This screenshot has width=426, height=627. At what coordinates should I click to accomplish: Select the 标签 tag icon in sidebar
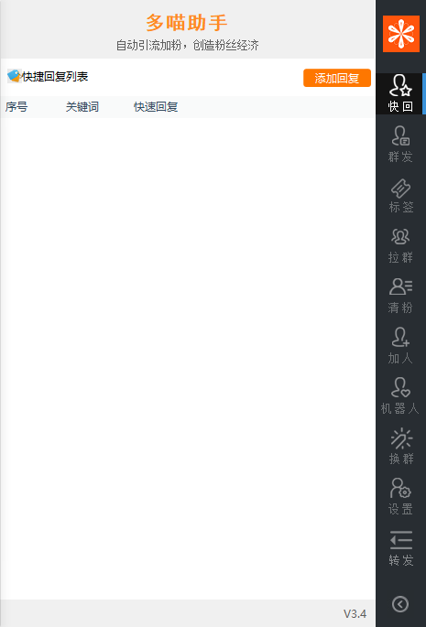(400, 195)
